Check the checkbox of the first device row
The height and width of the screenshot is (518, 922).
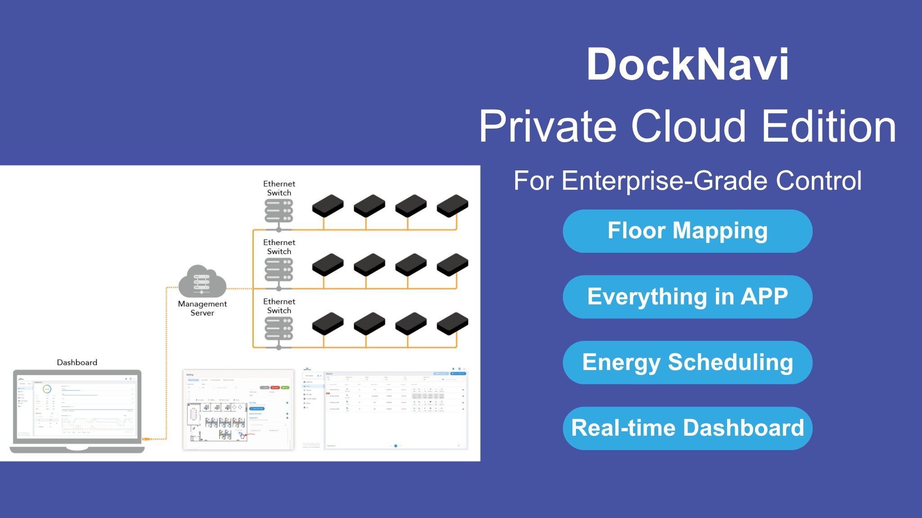point(328,389)
